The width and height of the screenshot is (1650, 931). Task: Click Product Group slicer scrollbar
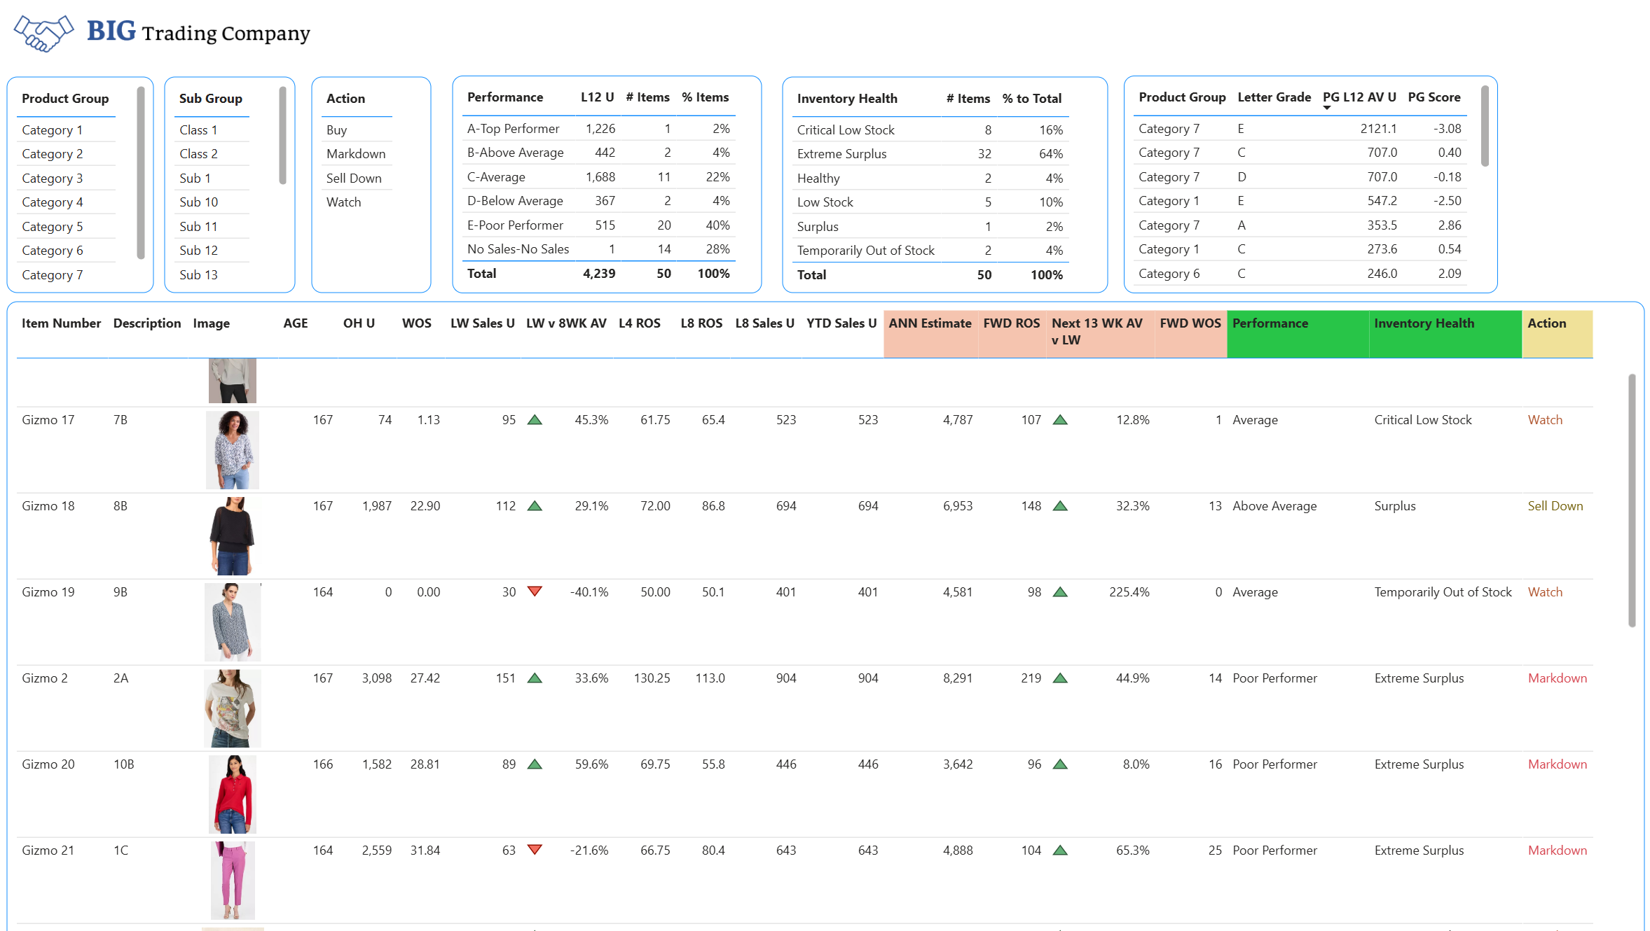tap(141, 173)
